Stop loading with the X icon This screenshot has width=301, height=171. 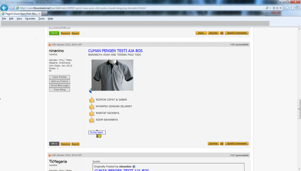pos(280,8)
